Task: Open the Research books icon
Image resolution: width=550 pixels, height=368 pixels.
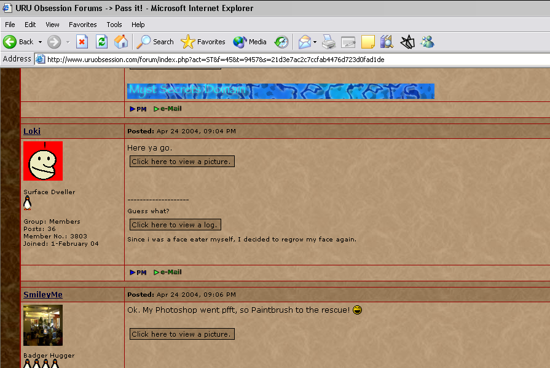Action: (387, 42)
